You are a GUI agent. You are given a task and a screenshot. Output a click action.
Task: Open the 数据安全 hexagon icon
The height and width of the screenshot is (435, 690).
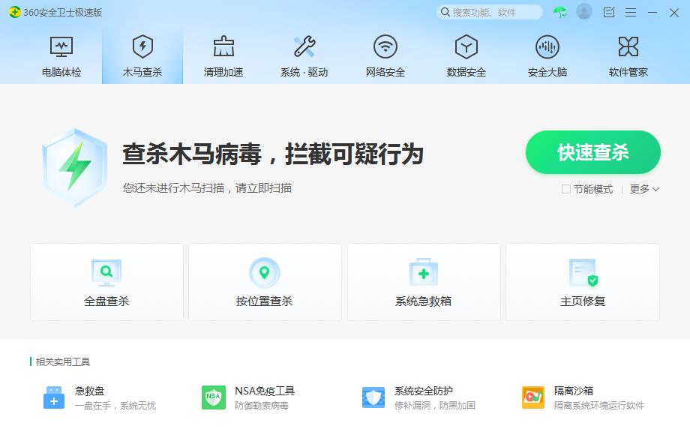[466, 46]
